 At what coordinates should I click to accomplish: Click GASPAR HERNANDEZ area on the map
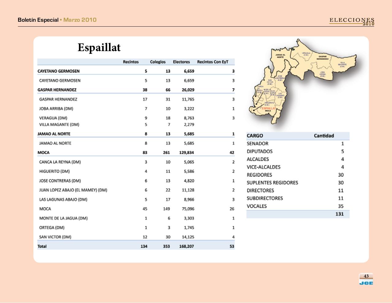point(323,57)
